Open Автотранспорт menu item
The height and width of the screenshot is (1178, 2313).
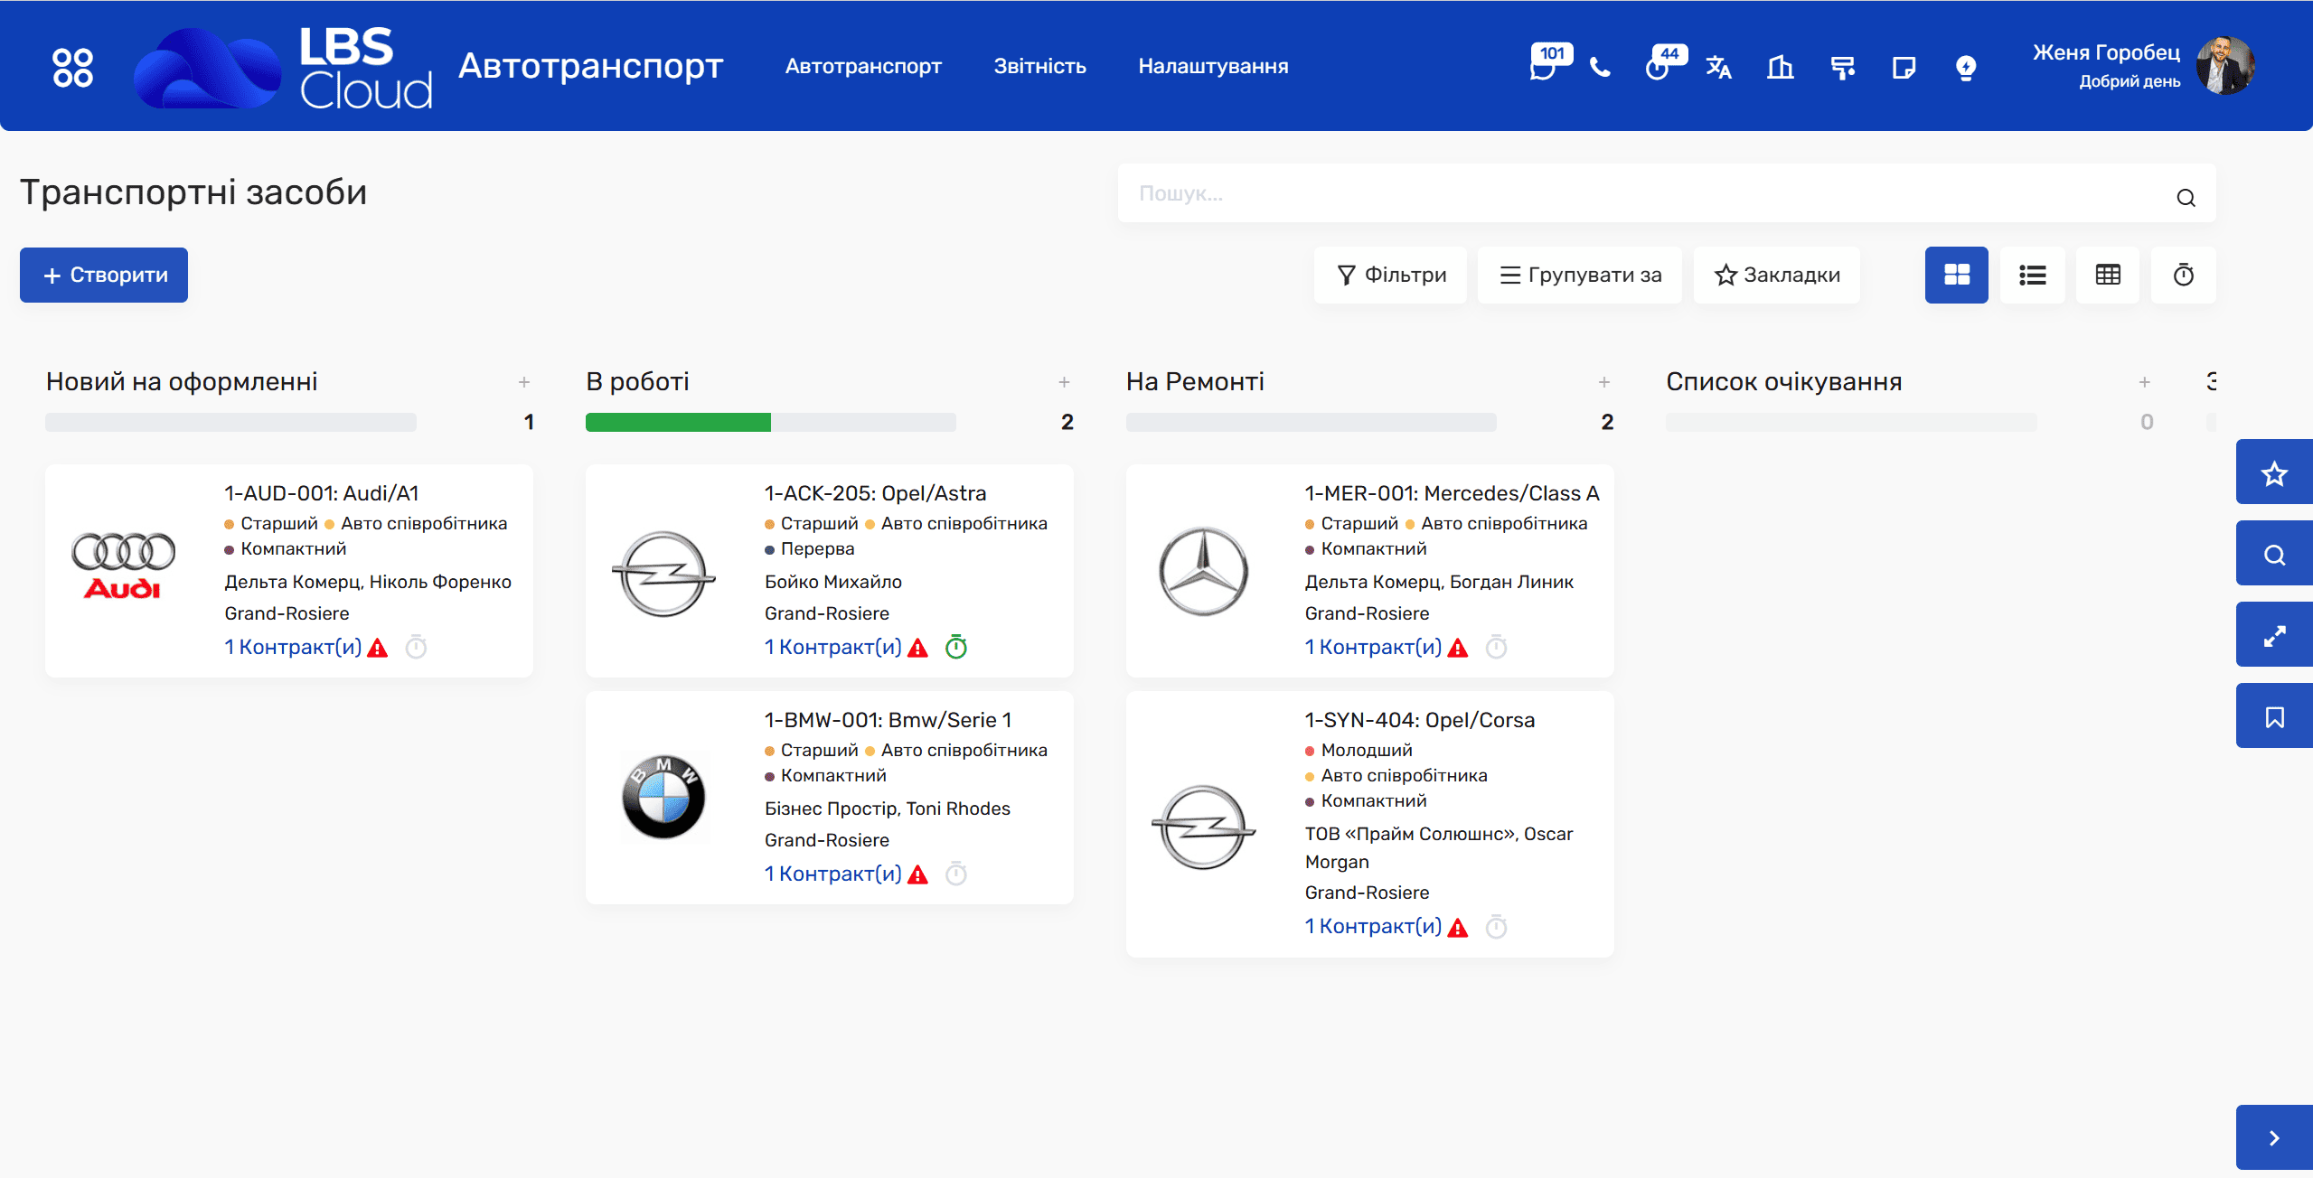(863, 66)
